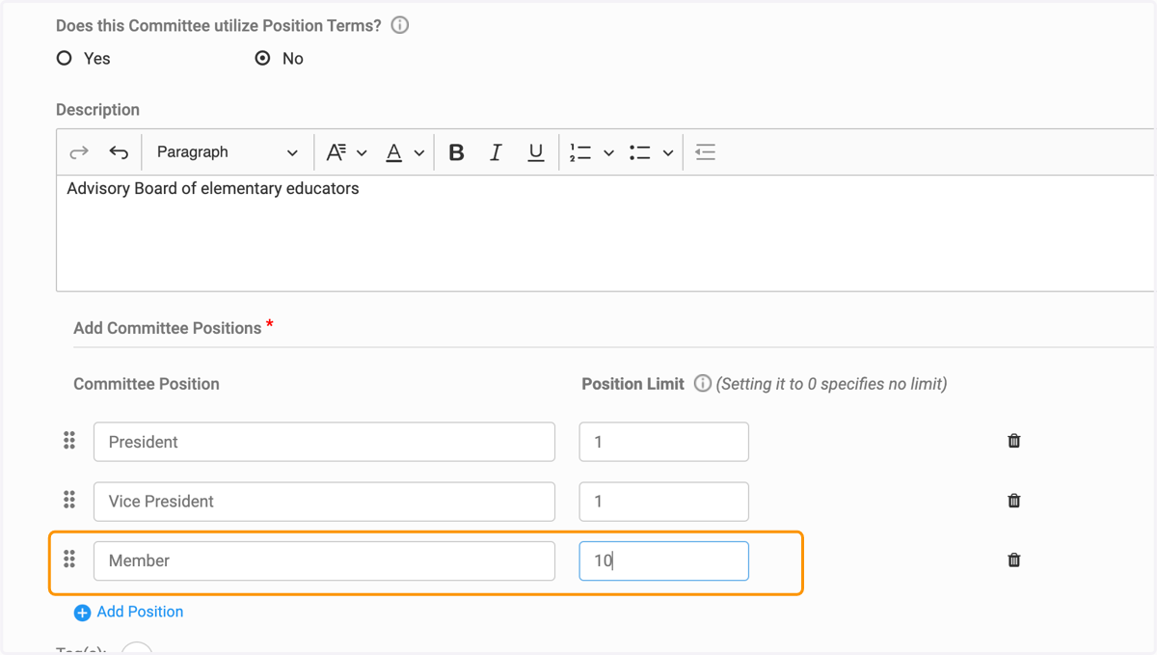
Task: Select Yes for Position Terms
Action: point(65,59)
